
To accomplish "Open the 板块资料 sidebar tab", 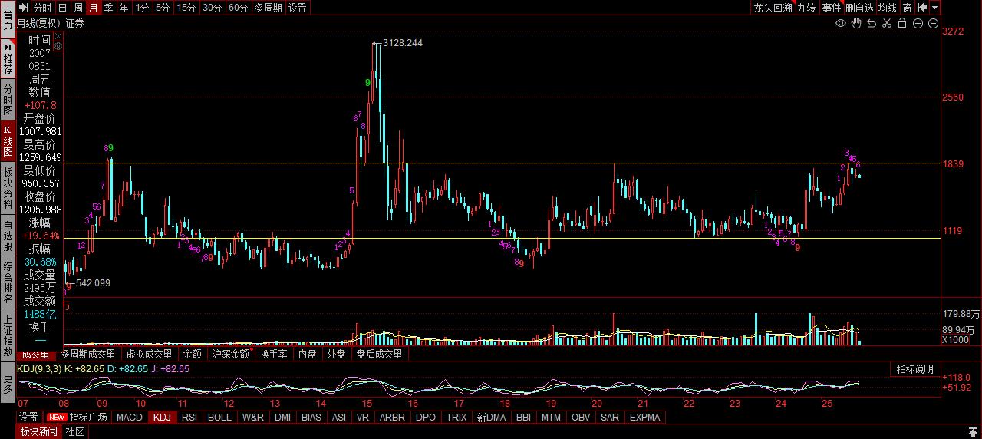I will (8, 189).
